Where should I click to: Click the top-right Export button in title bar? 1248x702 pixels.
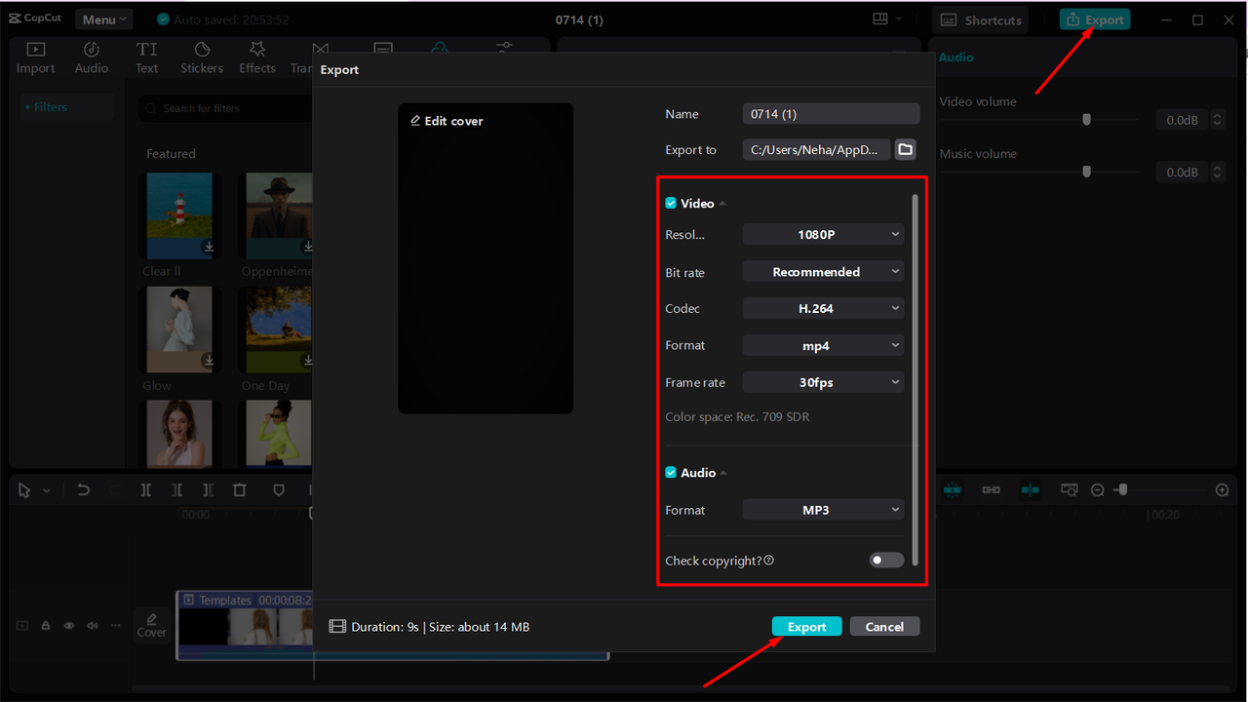[x=1095, y=19]
